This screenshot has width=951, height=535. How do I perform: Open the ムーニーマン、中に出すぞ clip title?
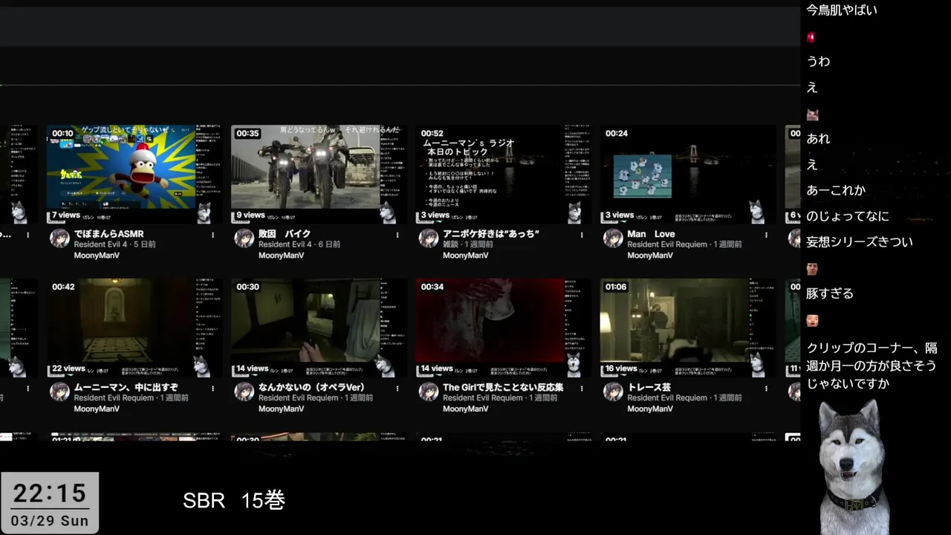point(126,387)
